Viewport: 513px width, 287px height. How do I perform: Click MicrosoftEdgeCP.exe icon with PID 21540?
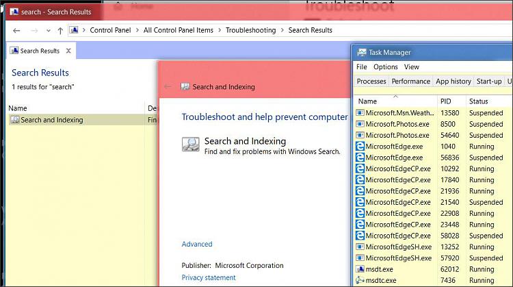click(360, 202)
